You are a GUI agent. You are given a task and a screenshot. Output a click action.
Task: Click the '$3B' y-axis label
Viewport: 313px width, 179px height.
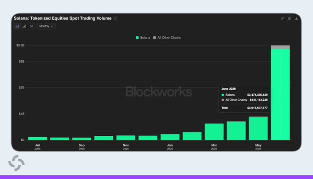coord(22,61)
